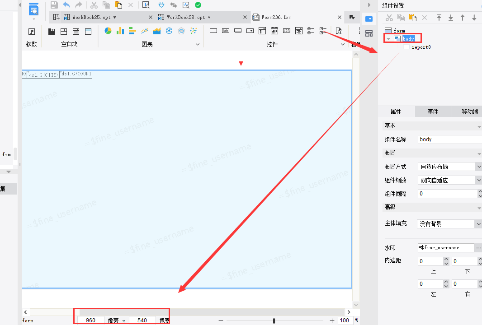The height and width of the screenshot is (325, 482).
Task: Open the 组件缩放 dropdown
Action: pos(450,180)
